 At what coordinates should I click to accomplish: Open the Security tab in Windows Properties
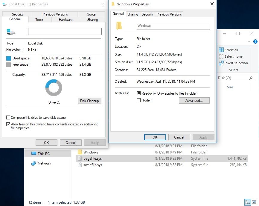point(147,14)
